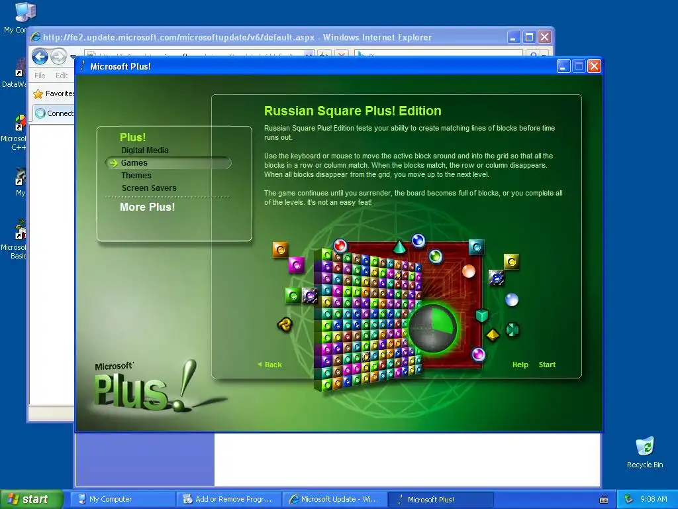
Task: Minimize the Internet Explorer window
Action: [x=513, y=37]
